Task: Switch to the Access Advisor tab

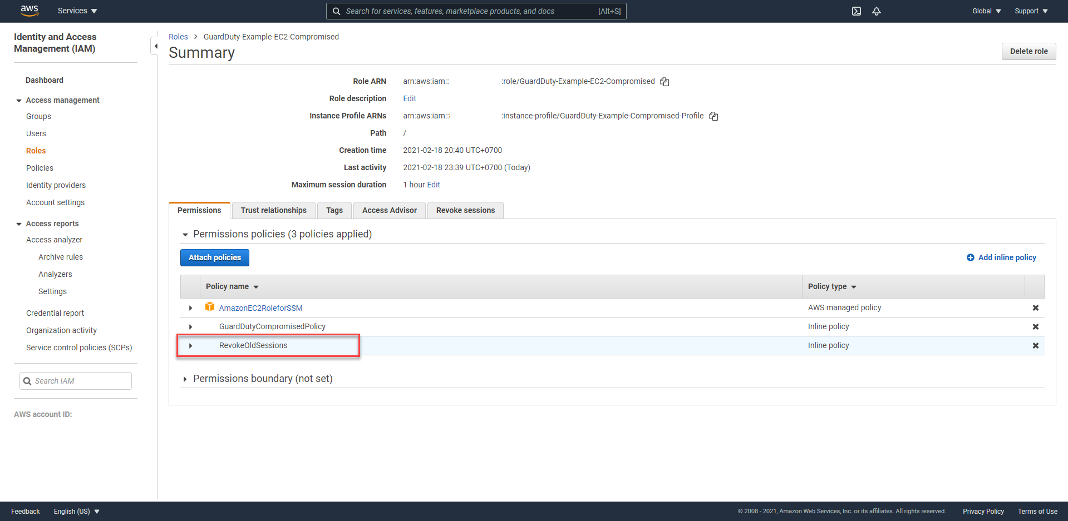Action: (x=389, y=210)
